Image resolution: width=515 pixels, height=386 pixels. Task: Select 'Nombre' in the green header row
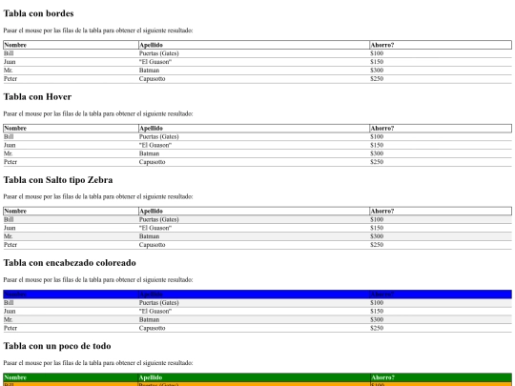point(15,377)
